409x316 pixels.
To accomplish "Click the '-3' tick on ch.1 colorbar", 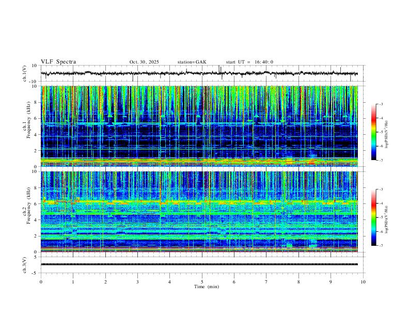I will [x=381, y=104].
